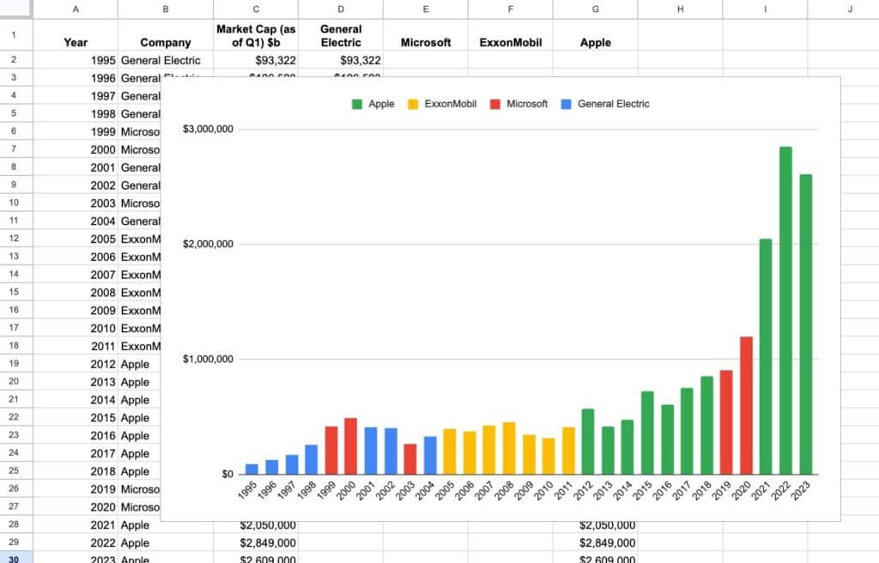
Task: Click the Year header cell
Action: pos(76,42)
